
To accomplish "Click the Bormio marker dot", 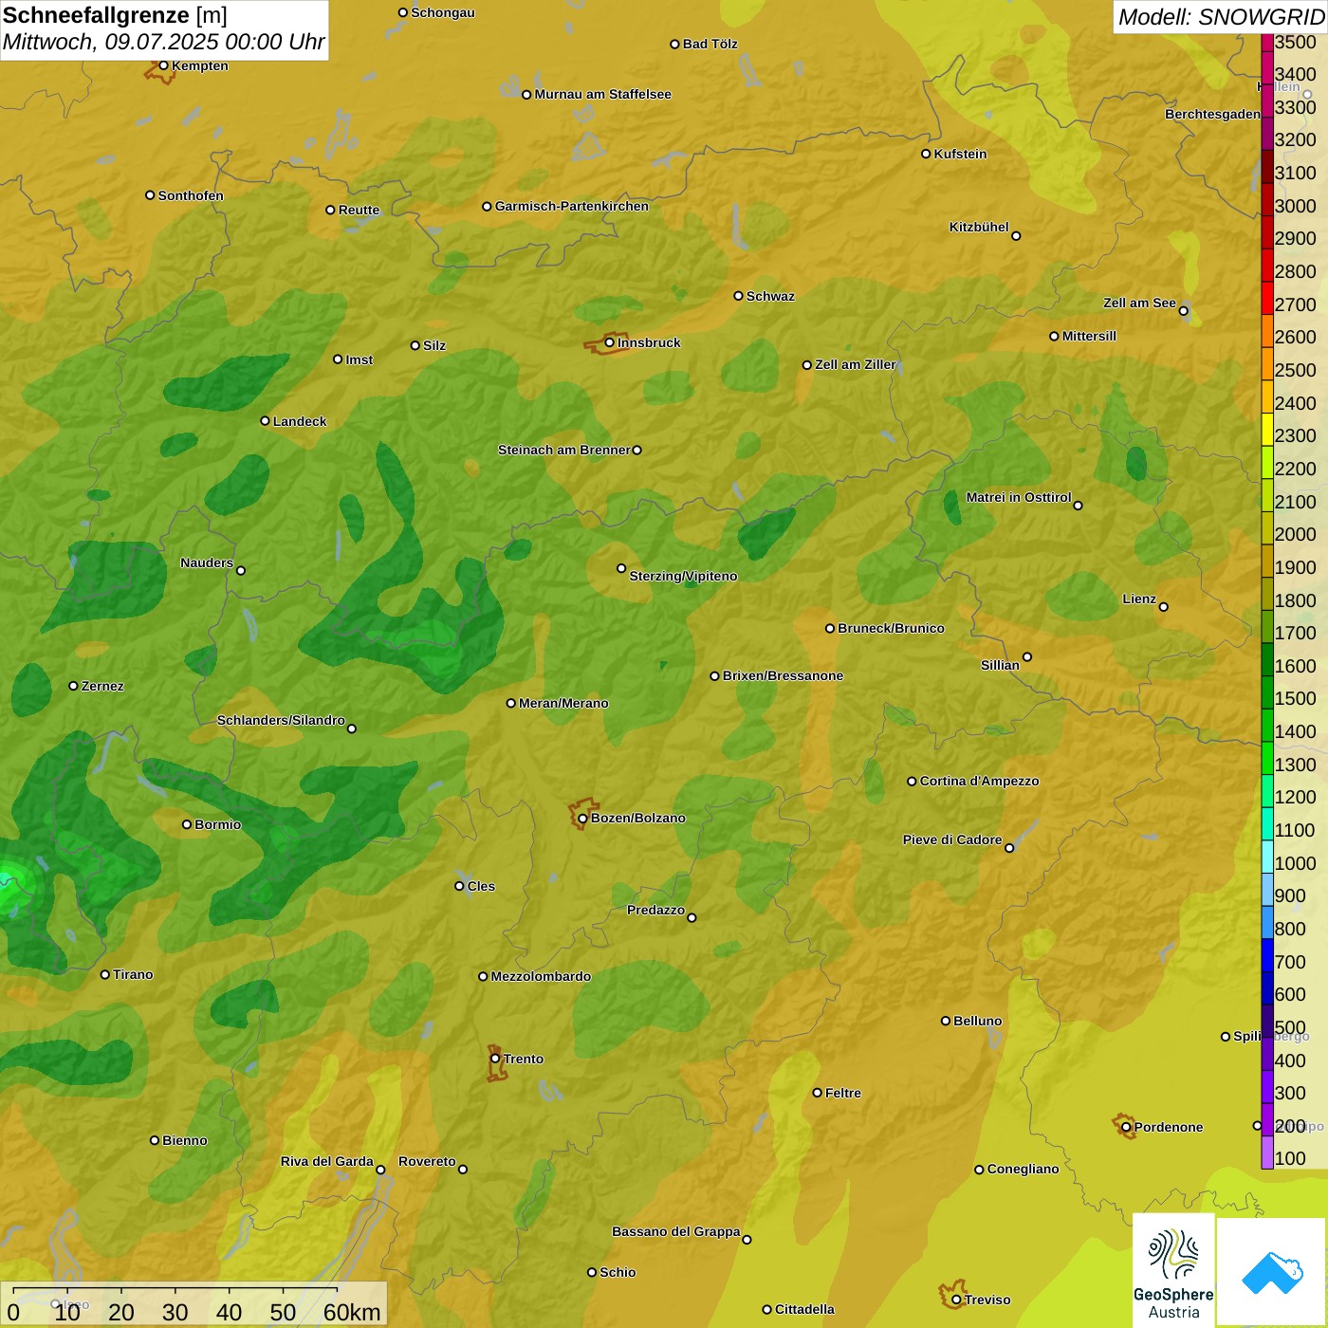I will pyautogui.click(x=187, y=824).
